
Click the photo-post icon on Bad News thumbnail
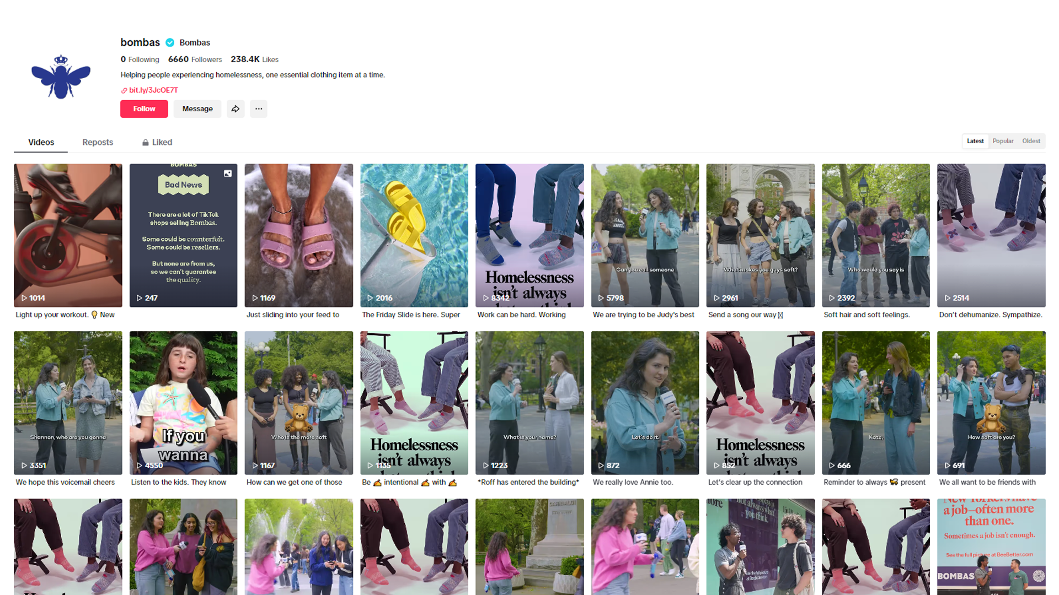tap(228, 174)
